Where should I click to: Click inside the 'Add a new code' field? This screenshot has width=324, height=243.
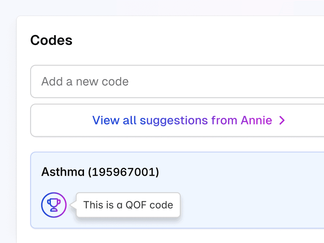134,81
